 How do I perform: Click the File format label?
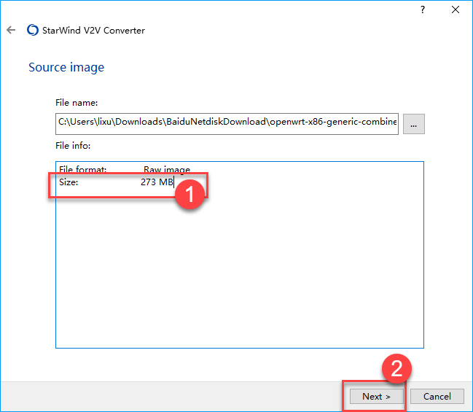(x=82, y=170)
